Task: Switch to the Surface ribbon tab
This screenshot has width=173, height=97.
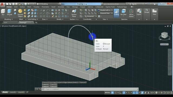Action: pos(22,7)
